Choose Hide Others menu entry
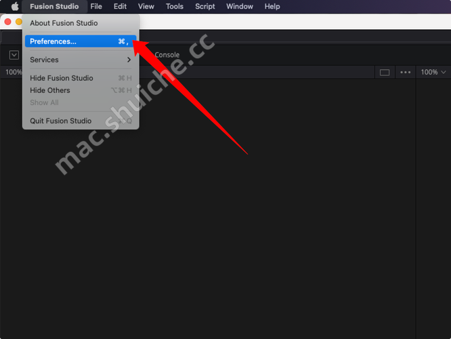This screenshot has height=339, width=451. [50, 90]
